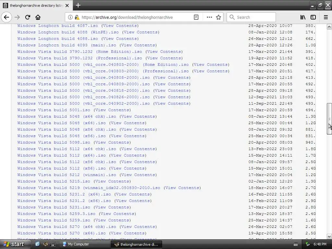Open Windows Vista build 5098.iso
This screenshot has width=332, height=249.
click(54, 142)
